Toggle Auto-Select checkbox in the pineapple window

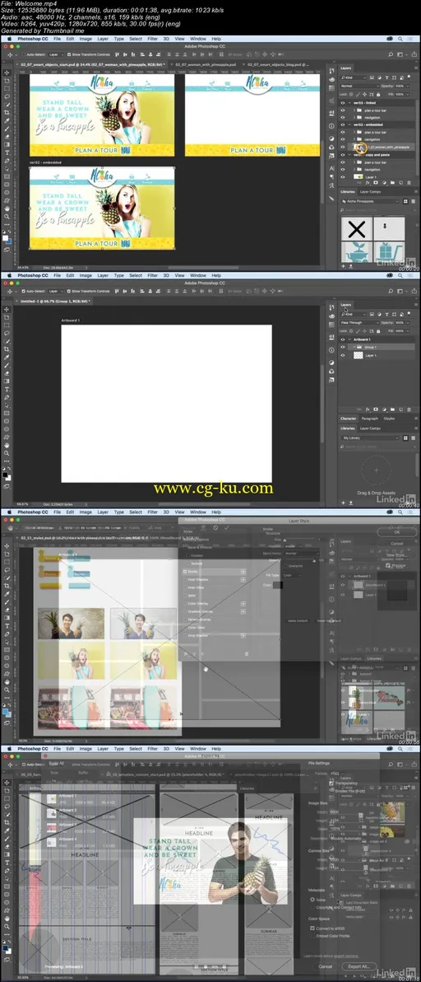(23, 55)
